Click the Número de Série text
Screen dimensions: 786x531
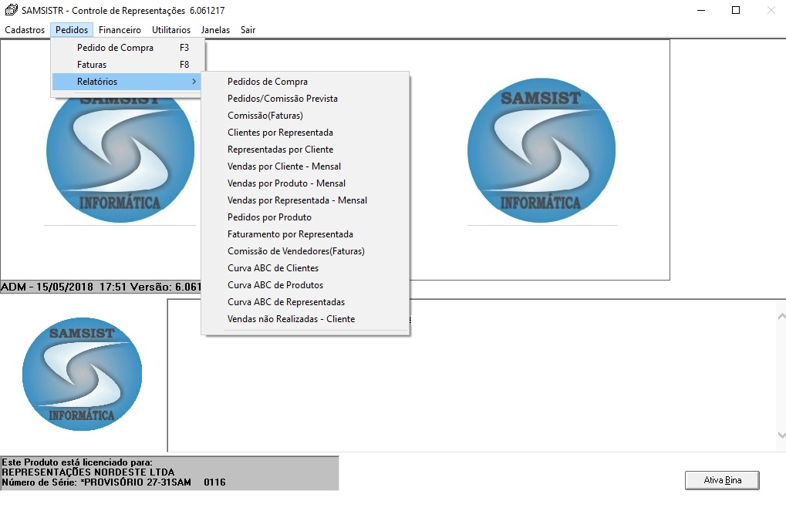[113, 482]
